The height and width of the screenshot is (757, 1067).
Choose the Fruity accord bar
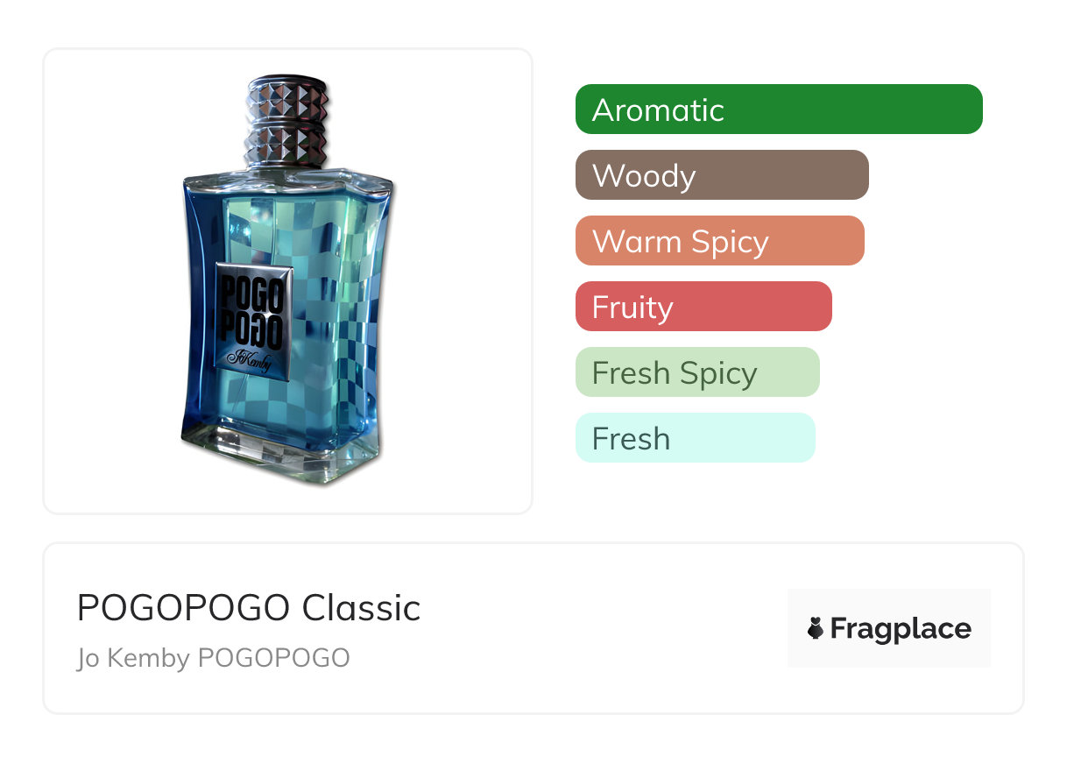pos(703,307)
